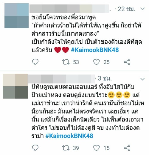Image resolution: width=149 pixels, height=155 pixels.
Task: Like the first tweet with 25 likes
Action: [x=96, y=62]
